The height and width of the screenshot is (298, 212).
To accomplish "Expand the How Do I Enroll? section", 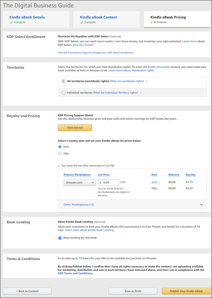I will coord(84,45).
